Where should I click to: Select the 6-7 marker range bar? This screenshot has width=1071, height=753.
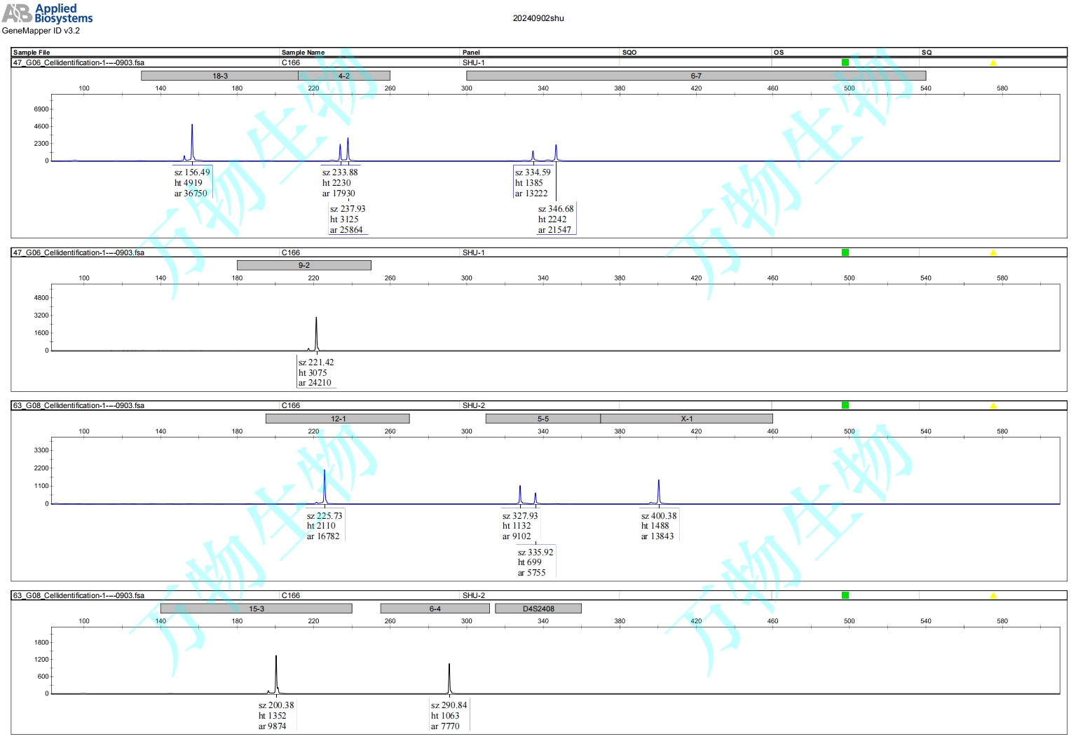695,76
